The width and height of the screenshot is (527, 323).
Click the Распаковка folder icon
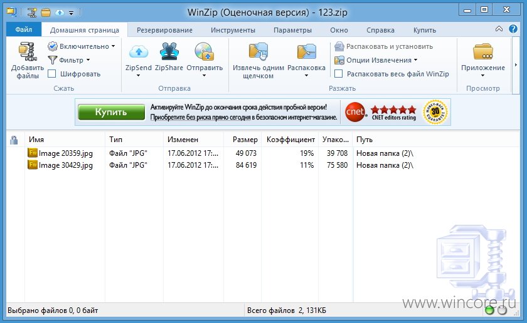tap(307, 51)
